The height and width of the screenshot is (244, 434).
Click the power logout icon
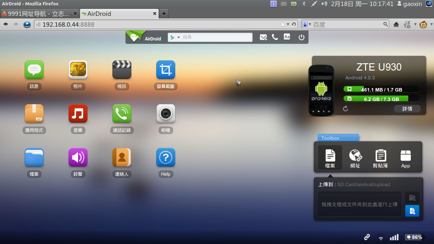pos(302,37)
